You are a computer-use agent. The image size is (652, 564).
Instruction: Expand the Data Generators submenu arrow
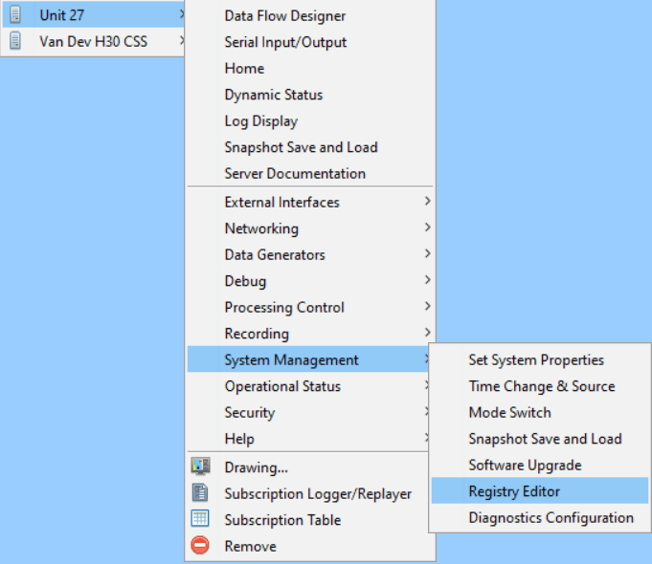coord(427,255)
